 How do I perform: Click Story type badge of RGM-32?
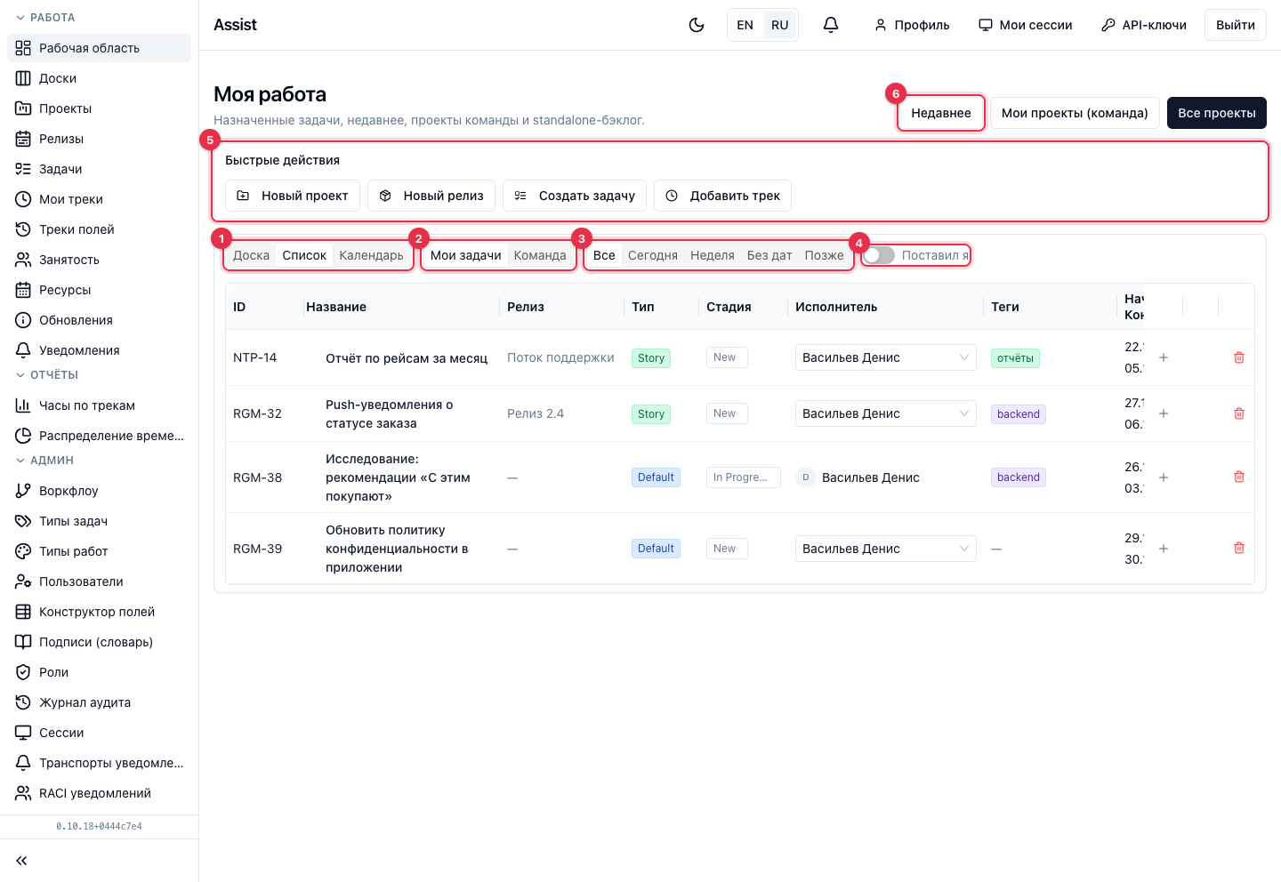tap(651, 414)
